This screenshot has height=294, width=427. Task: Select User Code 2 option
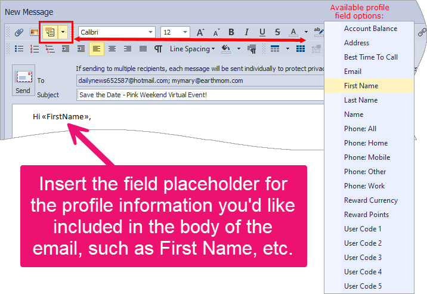coord(369,243)
